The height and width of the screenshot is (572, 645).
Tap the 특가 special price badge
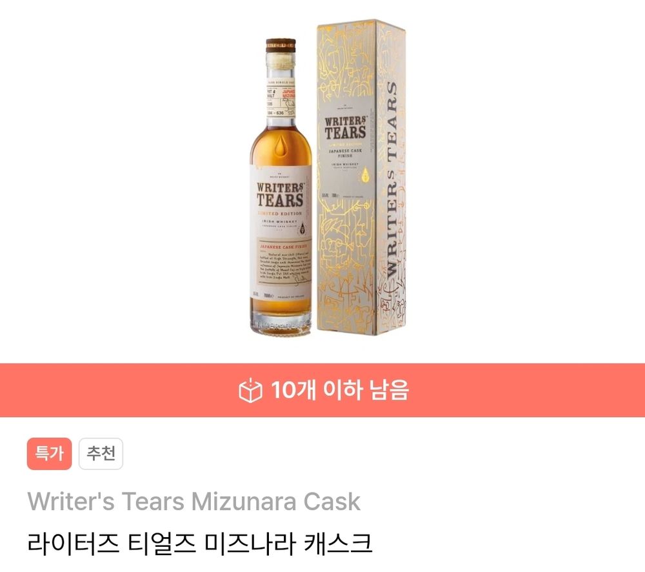(50, 454)
